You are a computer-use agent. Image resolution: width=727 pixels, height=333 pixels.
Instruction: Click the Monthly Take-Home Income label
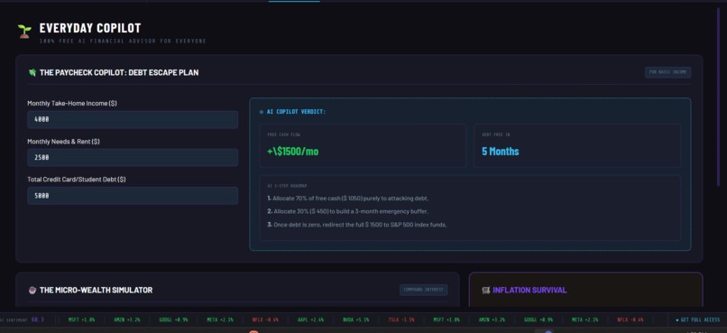pos(72,104)
